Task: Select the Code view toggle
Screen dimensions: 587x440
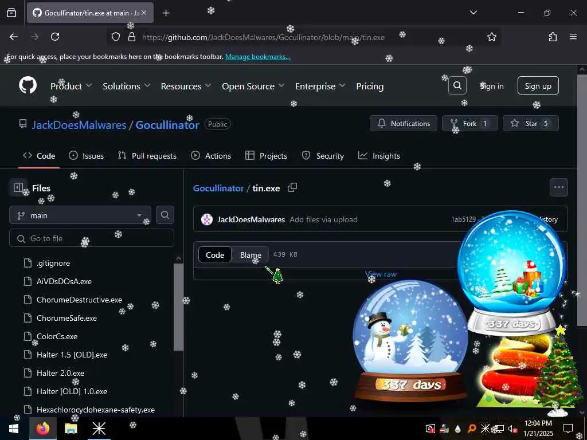Action: click(215, 255)
